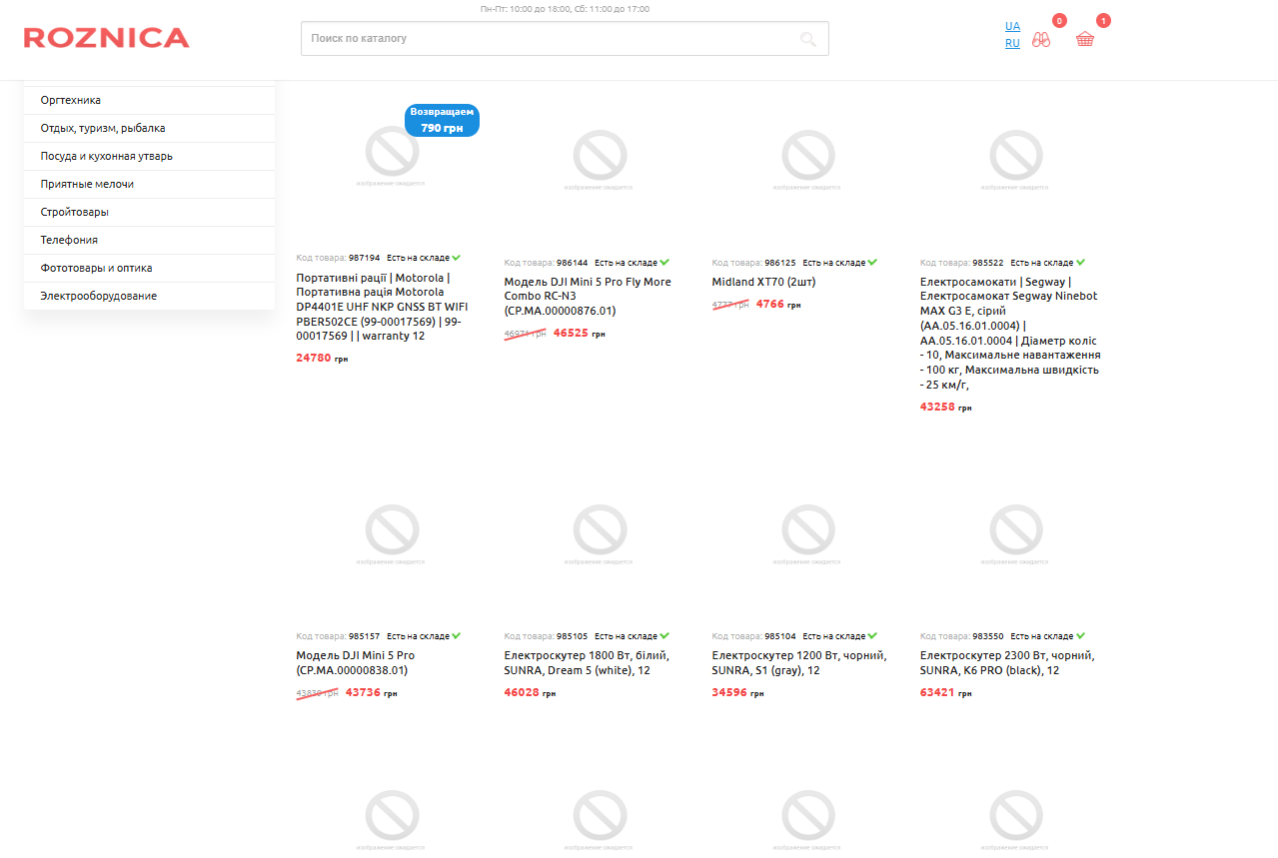This screenshot has height=858, width=1278.
Task: Click the Midland XT70 placeholder image
Action: [807, 158]
